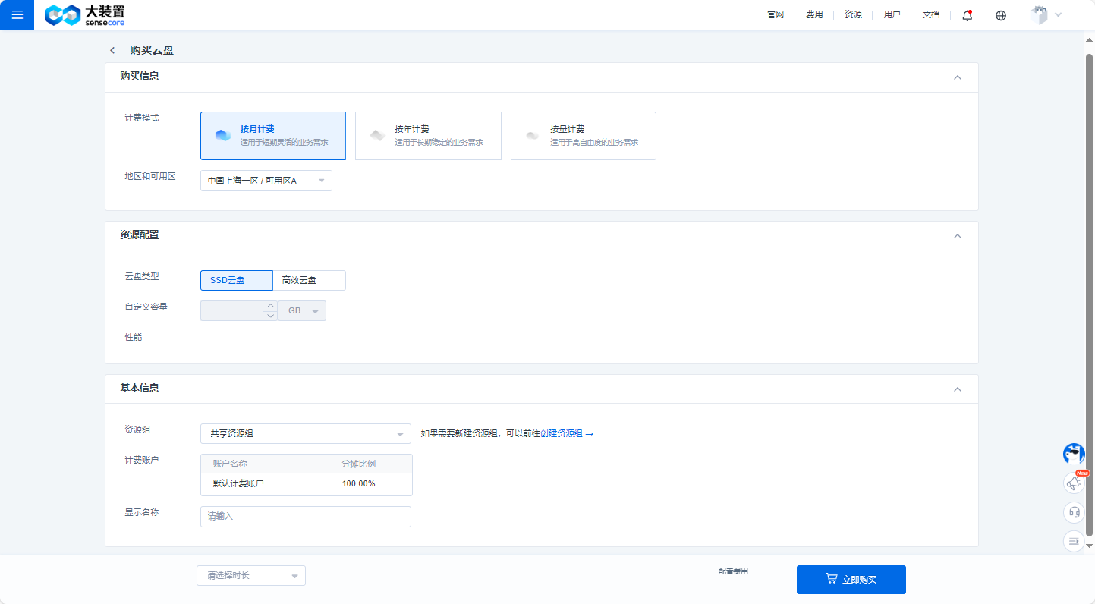Open 费用 in the top menu

(814, 15)
